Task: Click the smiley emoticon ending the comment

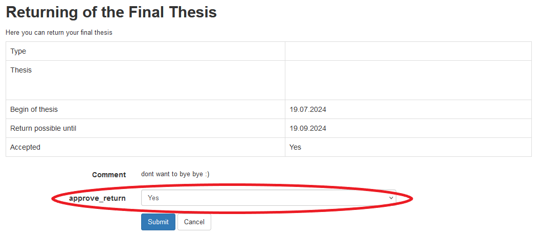Action: [x=206, y=174]
